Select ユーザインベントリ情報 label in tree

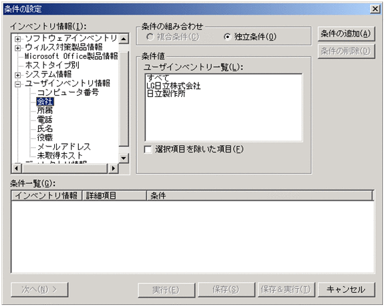[68, 83]
